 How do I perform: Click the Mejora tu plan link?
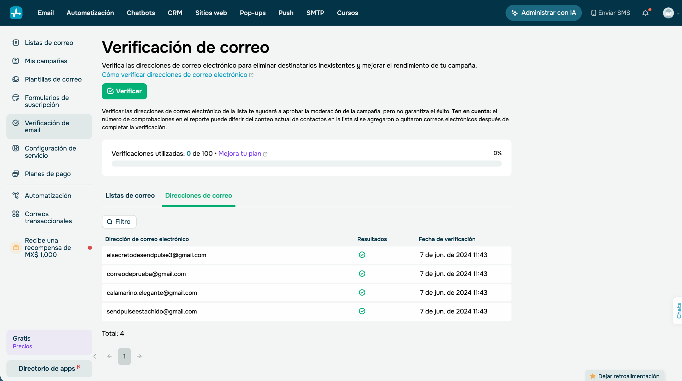pos(243,154)
